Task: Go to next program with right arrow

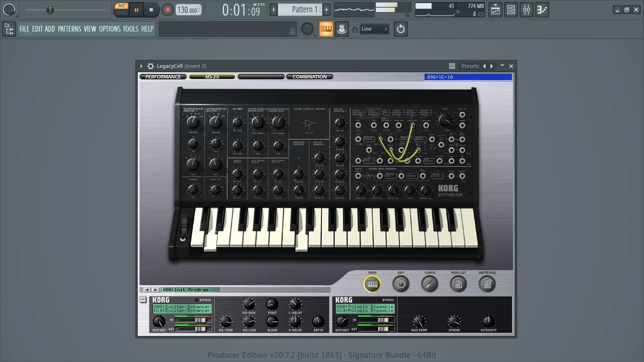Action: [156, 290]
